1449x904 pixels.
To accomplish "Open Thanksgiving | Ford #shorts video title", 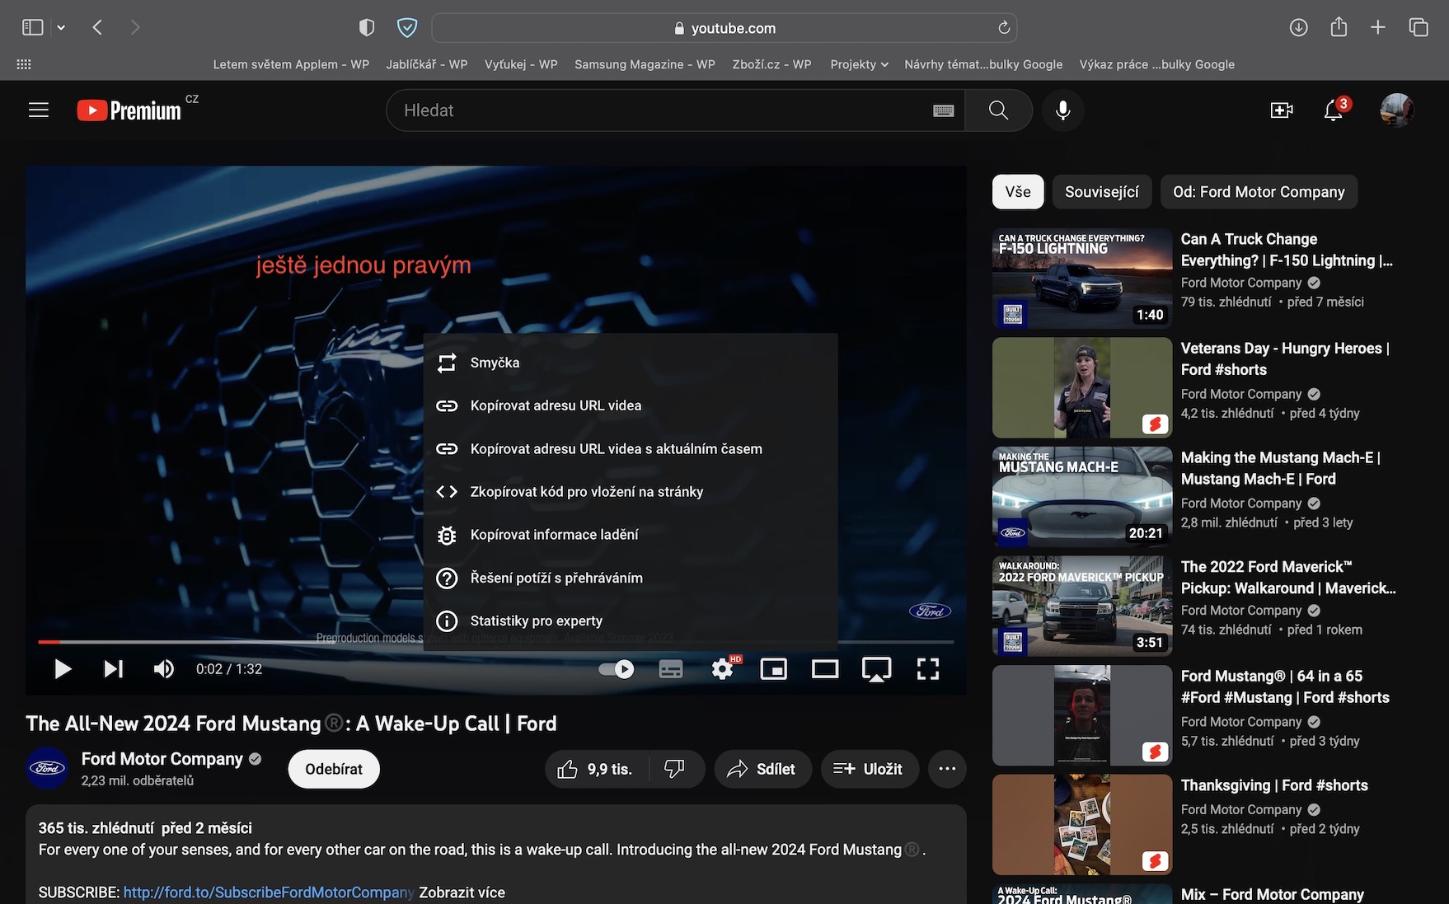I will [x=1274, y=785].
